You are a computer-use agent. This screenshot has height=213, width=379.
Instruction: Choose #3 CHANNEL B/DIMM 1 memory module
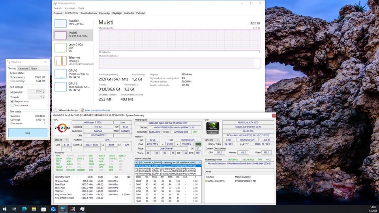click(x=168, y=174)
